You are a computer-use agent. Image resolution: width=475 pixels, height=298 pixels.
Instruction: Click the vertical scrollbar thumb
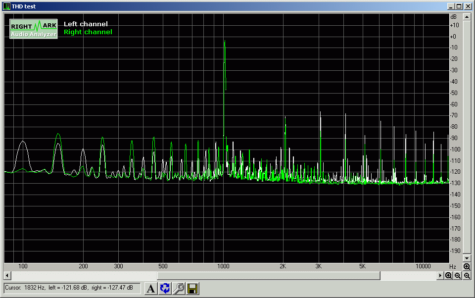click(x=467, y=137)
